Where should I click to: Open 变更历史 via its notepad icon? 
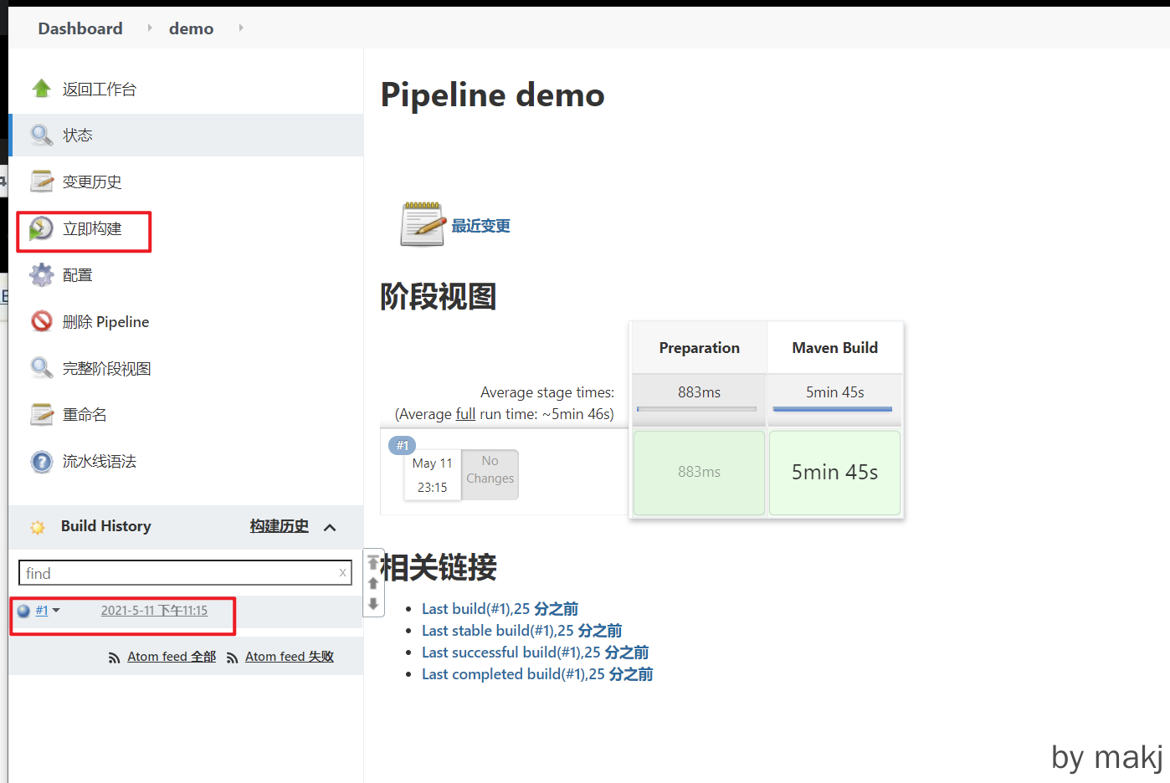point(41,182)
